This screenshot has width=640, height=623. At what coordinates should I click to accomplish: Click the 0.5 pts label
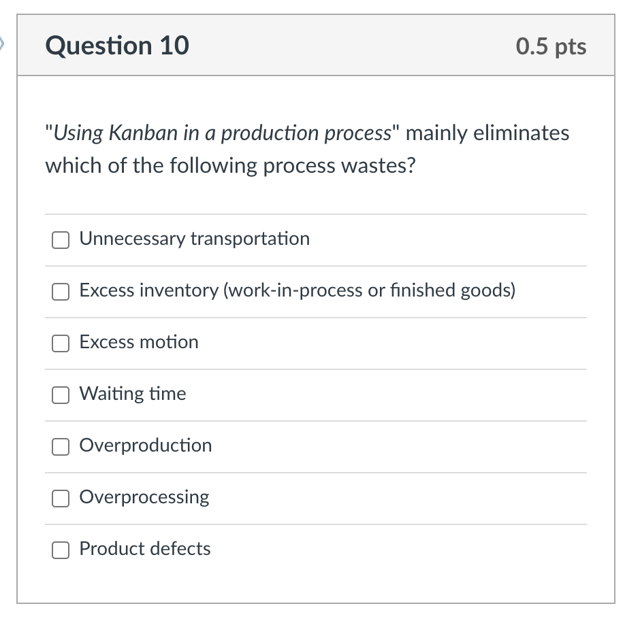(551, 46)
